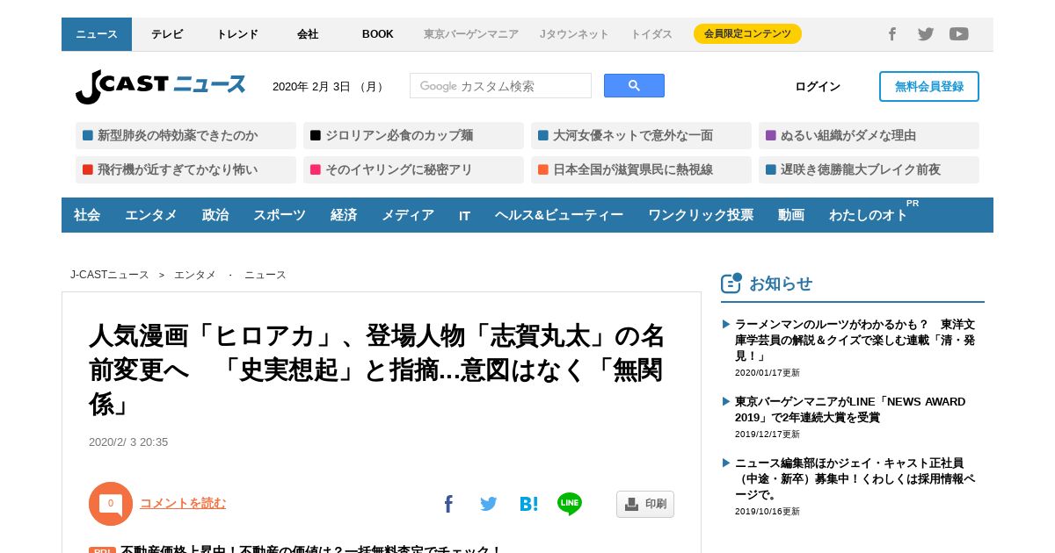
Task: Click the 無料会員登録 button
Action: pyautogui.click(x=929, y=86)
